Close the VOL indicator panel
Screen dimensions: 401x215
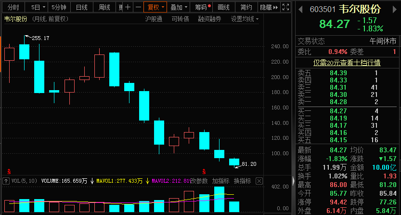coord(259,181)
